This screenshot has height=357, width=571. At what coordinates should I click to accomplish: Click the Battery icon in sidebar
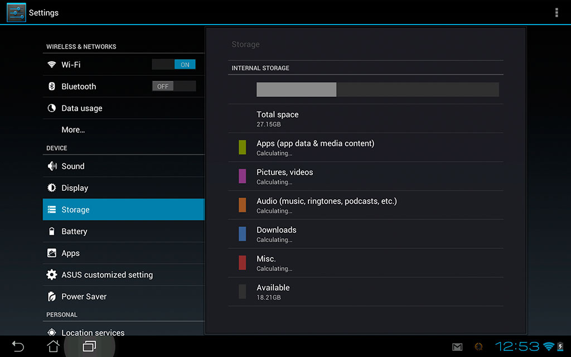[x=52, y=231]
